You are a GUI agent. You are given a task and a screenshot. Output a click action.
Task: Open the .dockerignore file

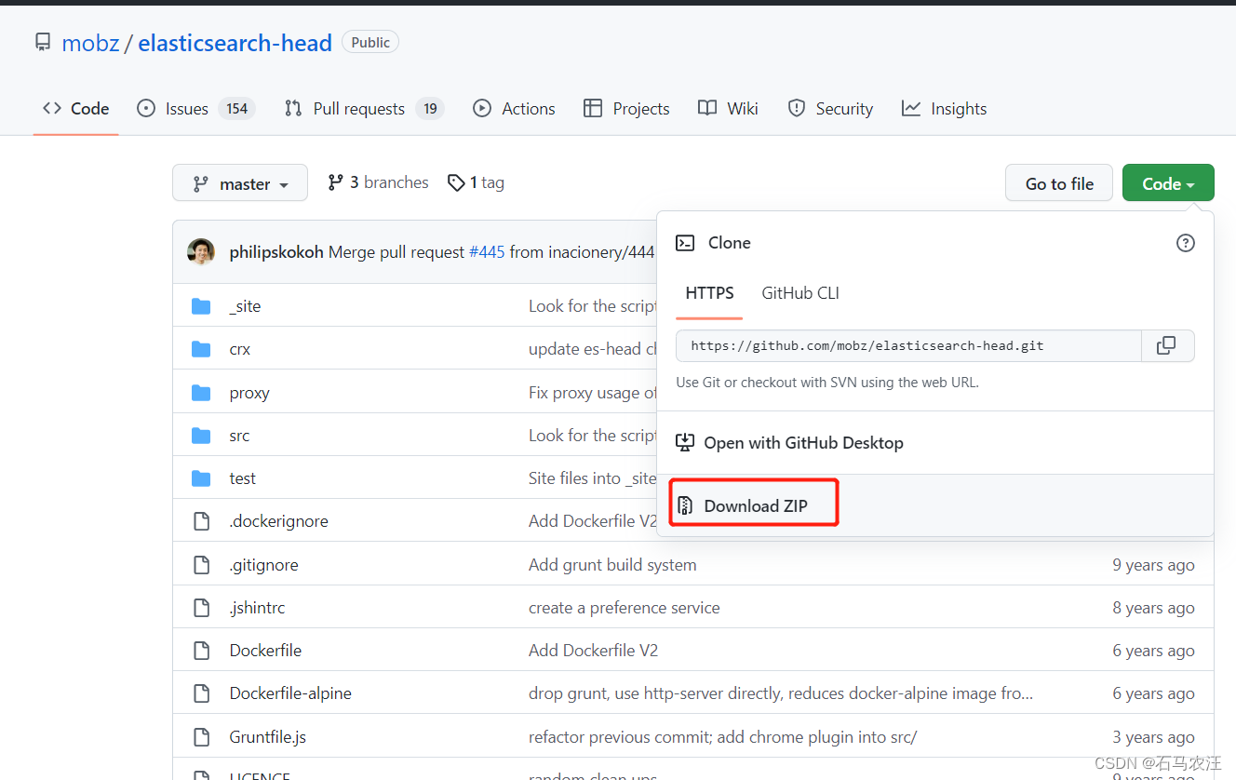(278, 521)
